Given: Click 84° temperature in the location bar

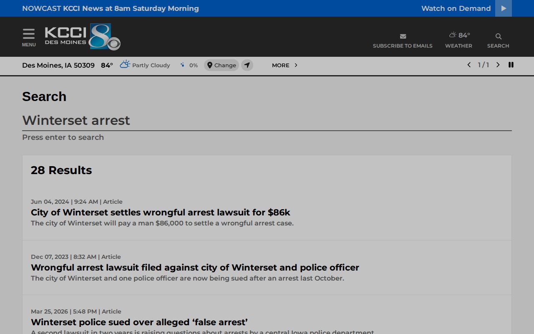Looking at the screenshot, I should pos(107,65).
